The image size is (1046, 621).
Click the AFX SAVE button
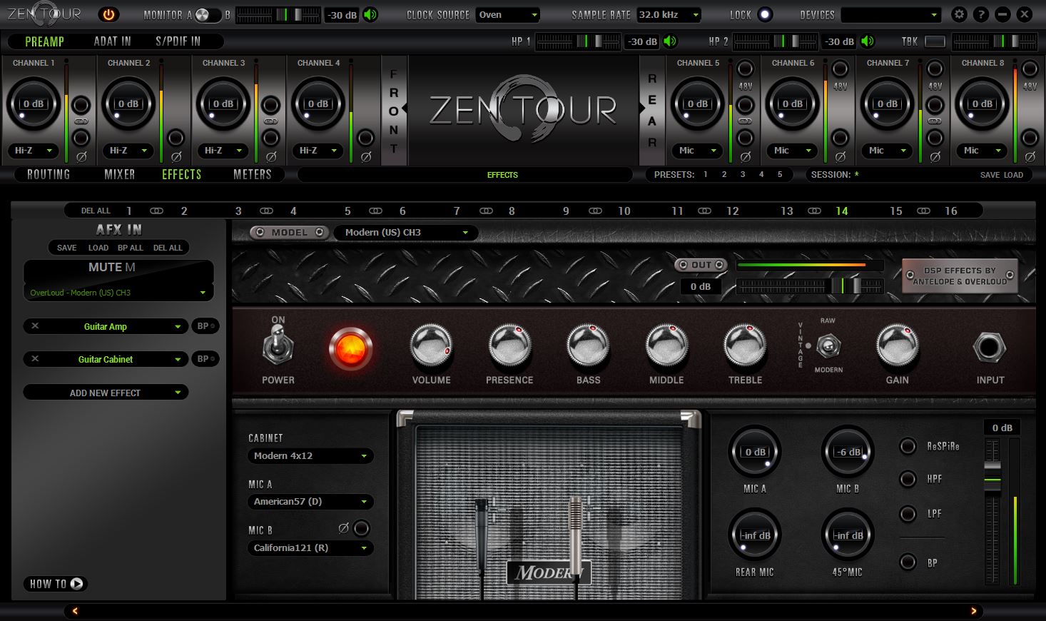67,248
